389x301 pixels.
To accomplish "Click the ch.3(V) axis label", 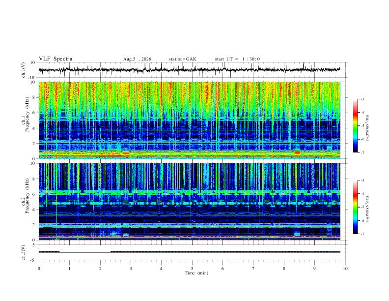I will click(24, 253).
